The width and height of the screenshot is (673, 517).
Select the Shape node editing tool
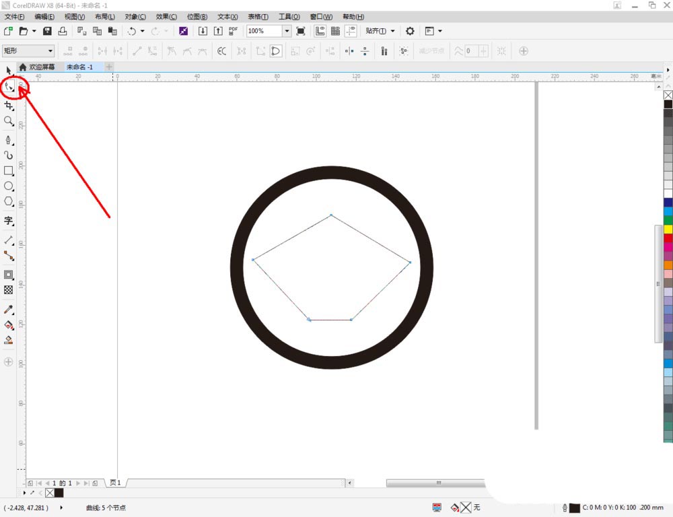[x=9, y=86]
